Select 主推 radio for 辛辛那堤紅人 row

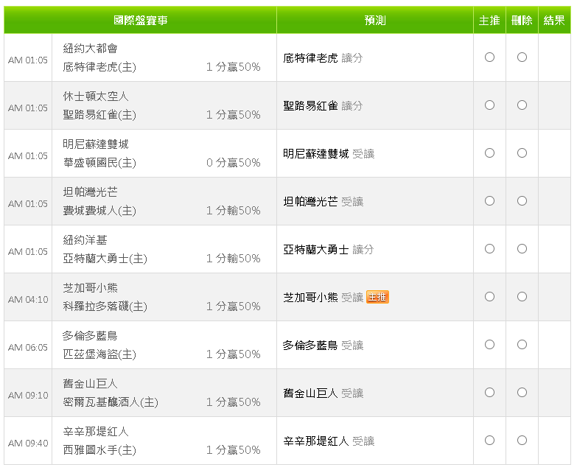[489, 441]
